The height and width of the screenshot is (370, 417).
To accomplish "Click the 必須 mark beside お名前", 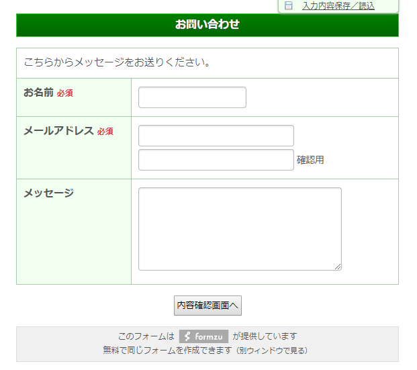I will (65, 93).
